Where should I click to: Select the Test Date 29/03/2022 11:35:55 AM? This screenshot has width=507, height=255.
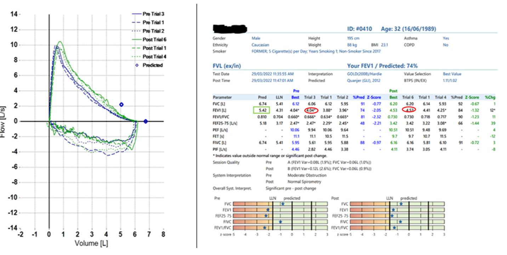273,74
